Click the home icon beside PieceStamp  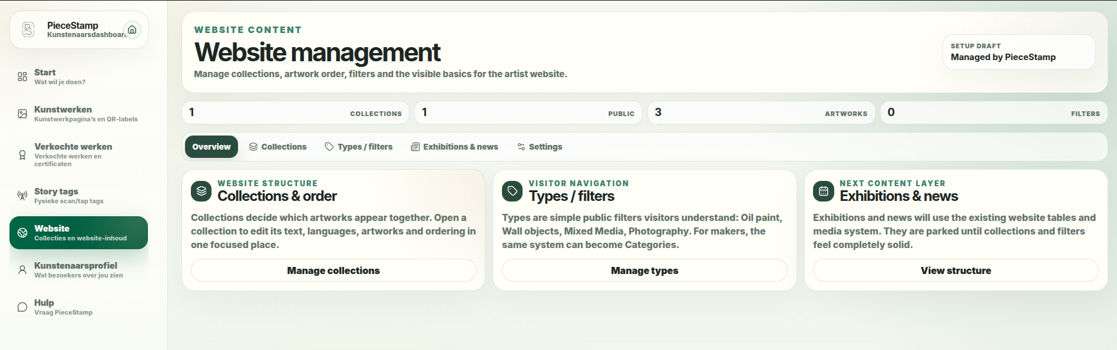(x=132, y=29)
